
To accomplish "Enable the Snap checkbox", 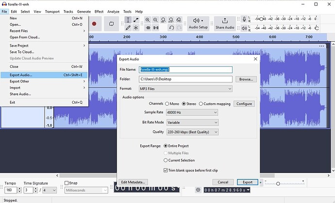I will coord(67,183).
